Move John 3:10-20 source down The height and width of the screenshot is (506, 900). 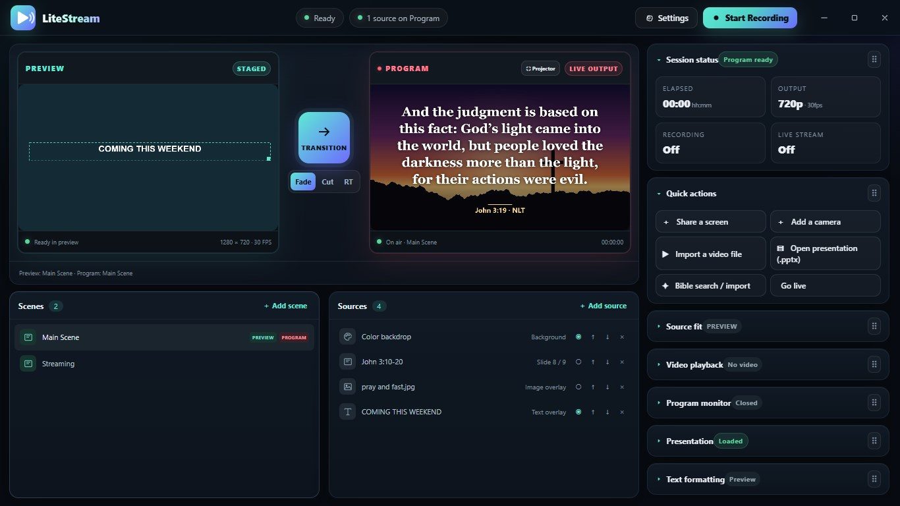coord(607,362)
